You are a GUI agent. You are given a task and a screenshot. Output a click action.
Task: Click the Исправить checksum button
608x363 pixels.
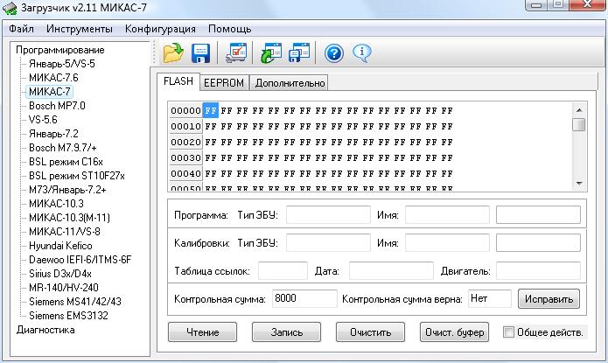tap(549, 299)
